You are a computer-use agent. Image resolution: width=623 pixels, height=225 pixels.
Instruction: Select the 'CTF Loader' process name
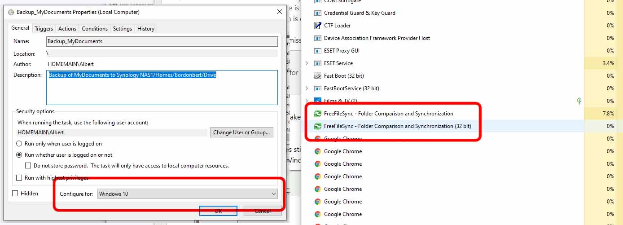point(338,26)
